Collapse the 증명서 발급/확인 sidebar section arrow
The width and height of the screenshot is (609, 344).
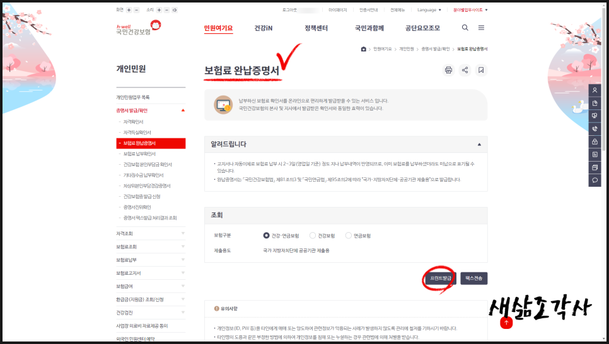click(x=183, y=111)
